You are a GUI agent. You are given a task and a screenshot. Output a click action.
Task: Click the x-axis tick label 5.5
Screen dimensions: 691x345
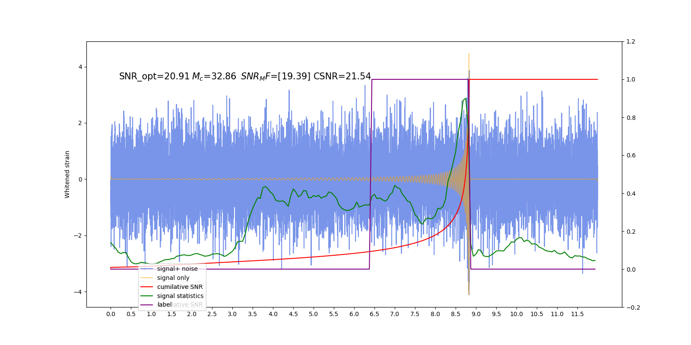point(334,314)
